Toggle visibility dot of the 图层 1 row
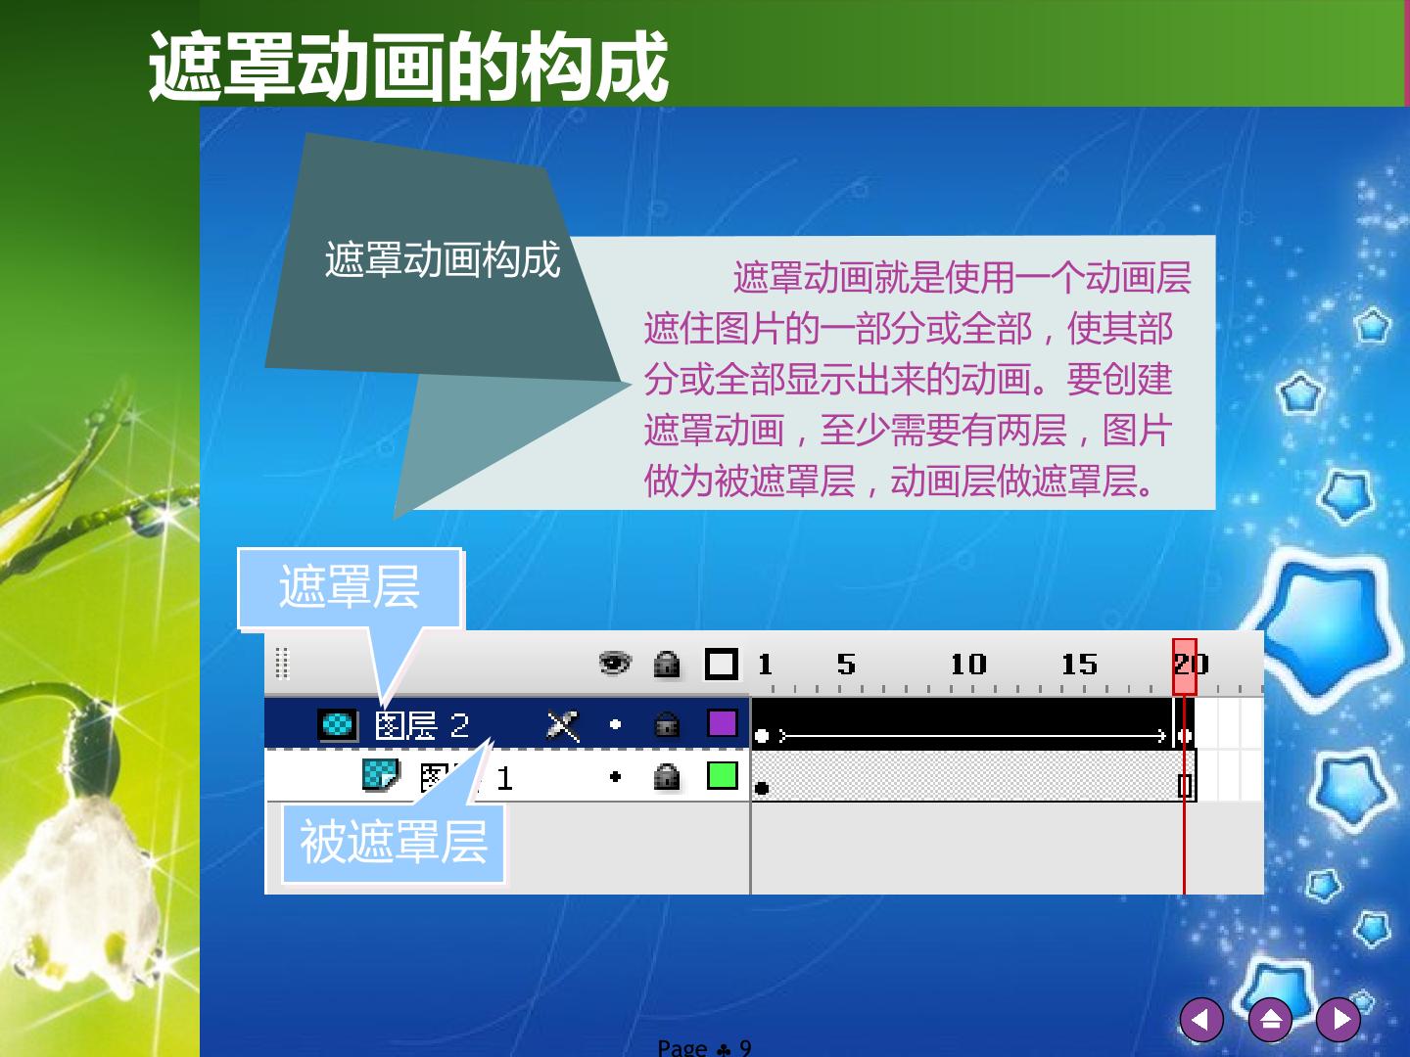The height and width of the screenshot is (1057, 1410). pyautogui.click(x=615, y=777)
